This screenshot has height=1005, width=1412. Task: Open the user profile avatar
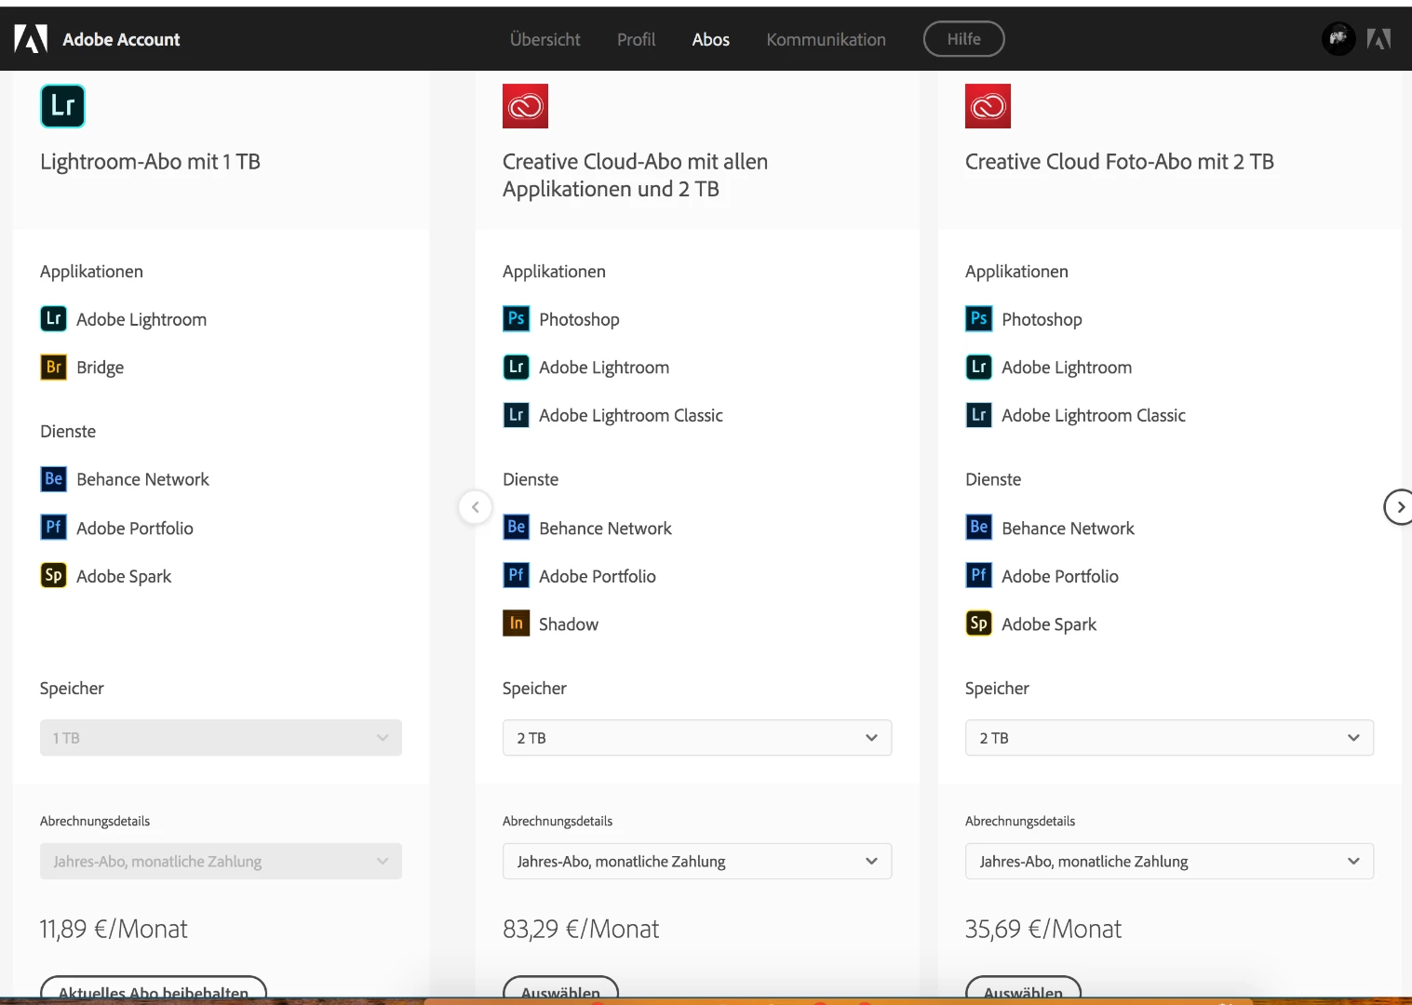1338,39
